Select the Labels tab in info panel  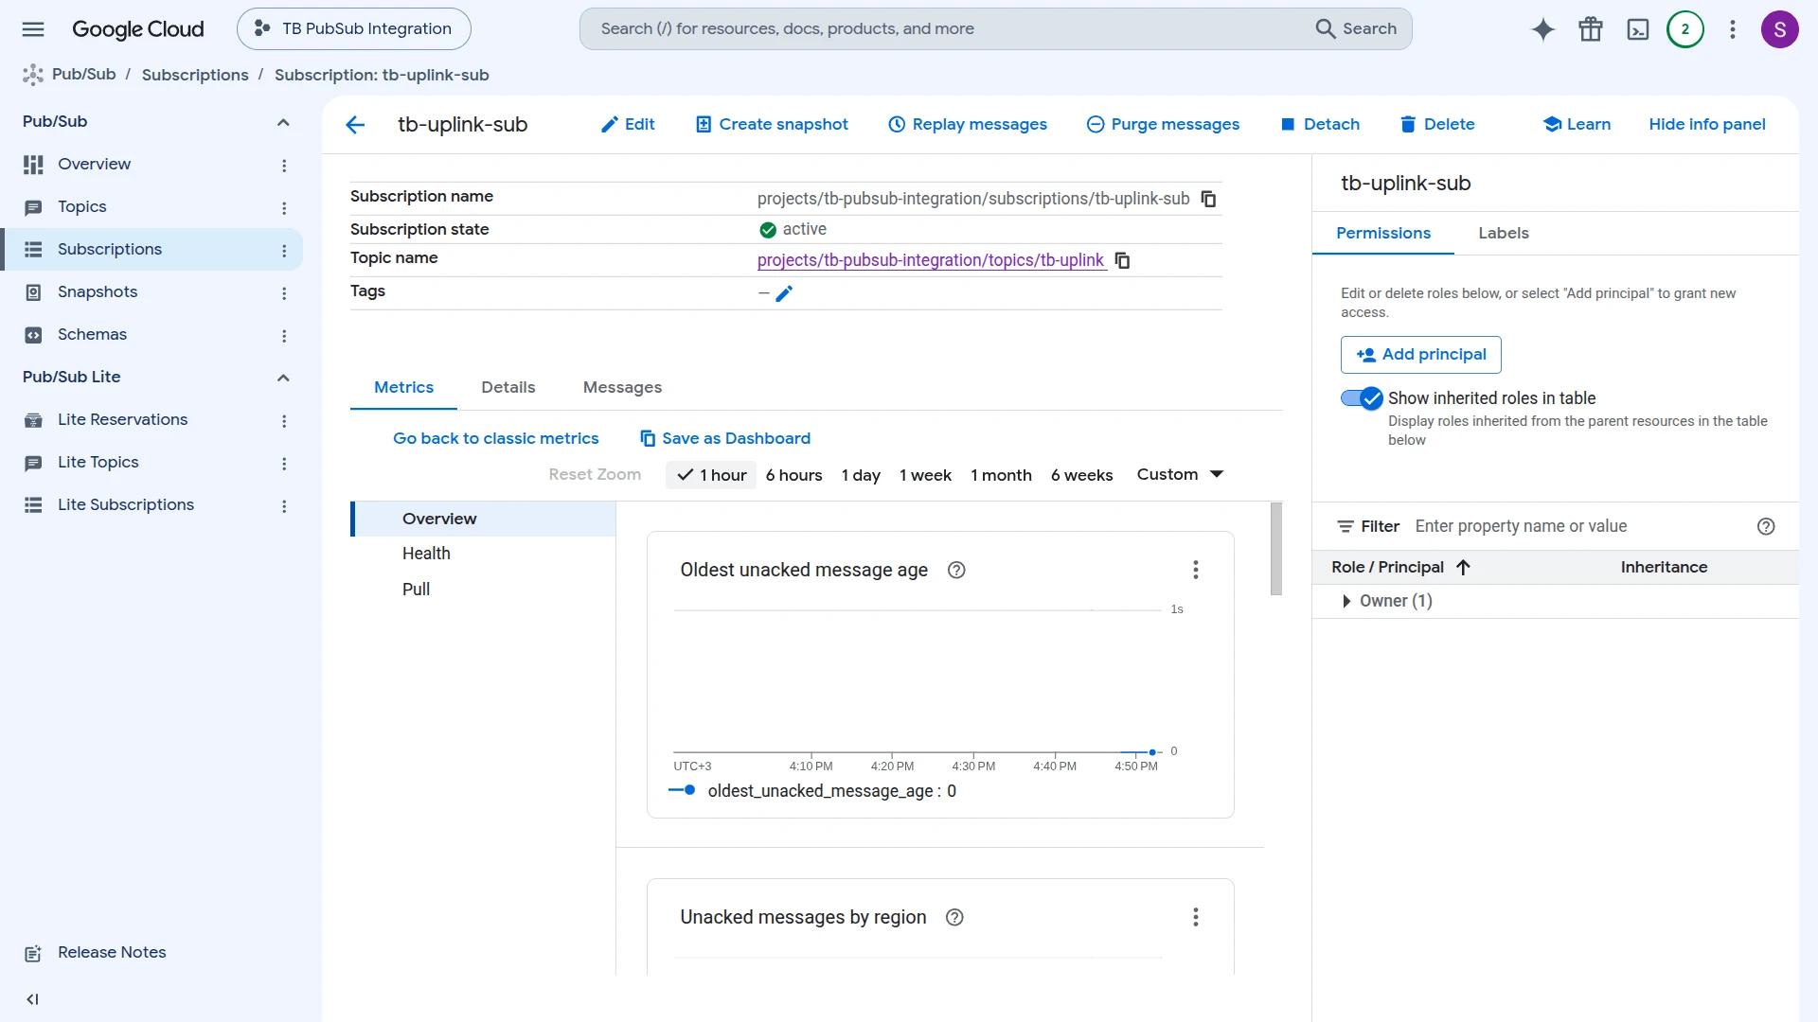[1504, 234]
